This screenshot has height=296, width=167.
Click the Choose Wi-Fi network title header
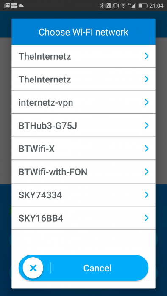83,32
